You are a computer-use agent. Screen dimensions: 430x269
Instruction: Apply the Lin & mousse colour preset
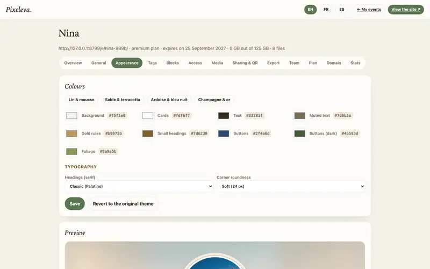(x=82, y=100)
